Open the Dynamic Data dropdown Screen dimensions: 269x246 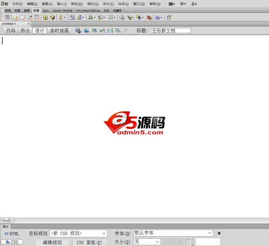(x=62, y=18)
